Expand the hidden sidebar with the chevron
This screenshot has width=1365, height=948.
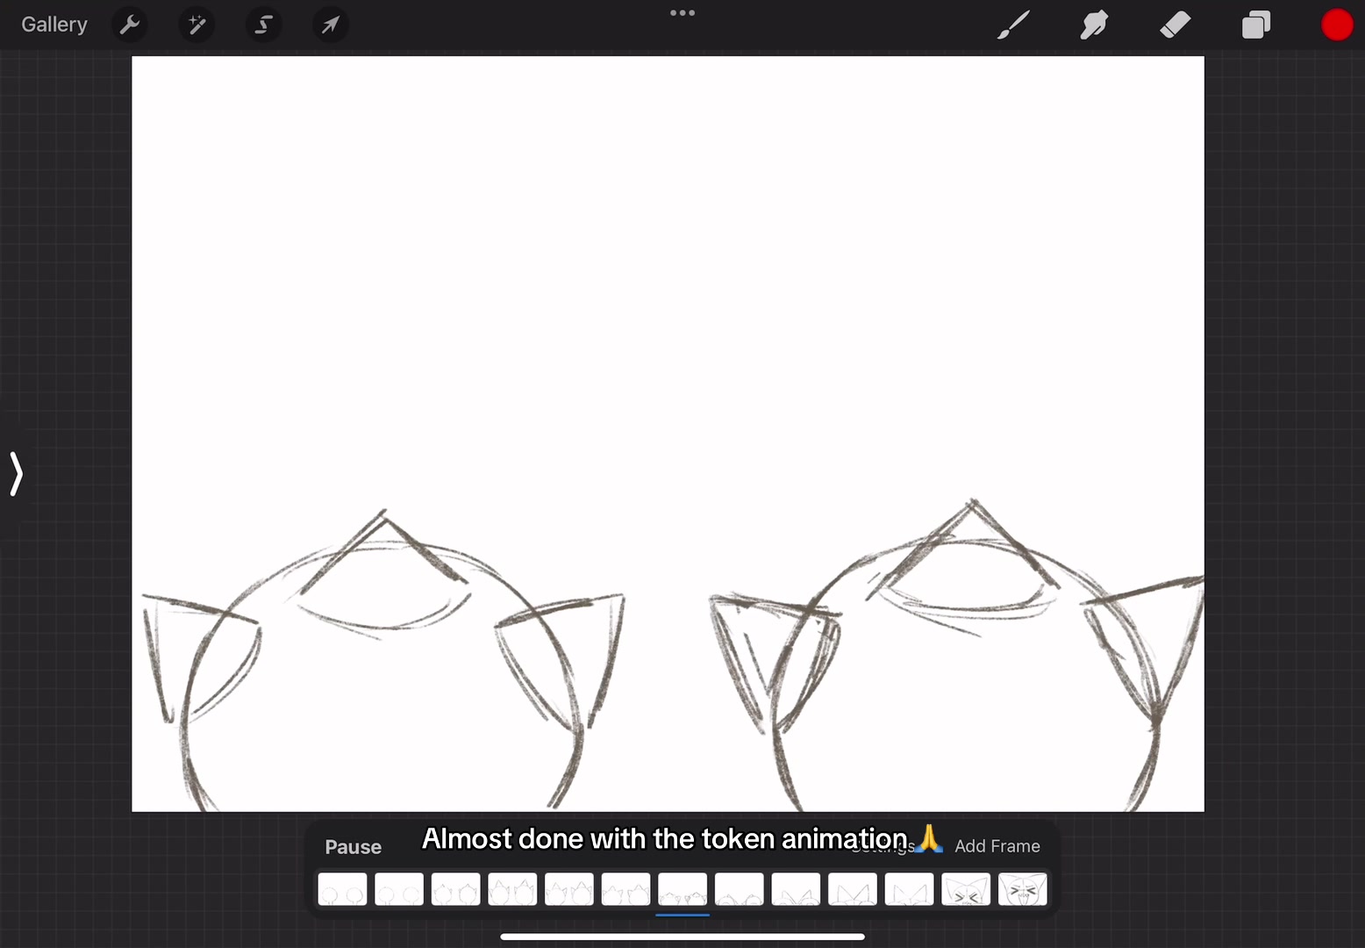pos(16,474)
